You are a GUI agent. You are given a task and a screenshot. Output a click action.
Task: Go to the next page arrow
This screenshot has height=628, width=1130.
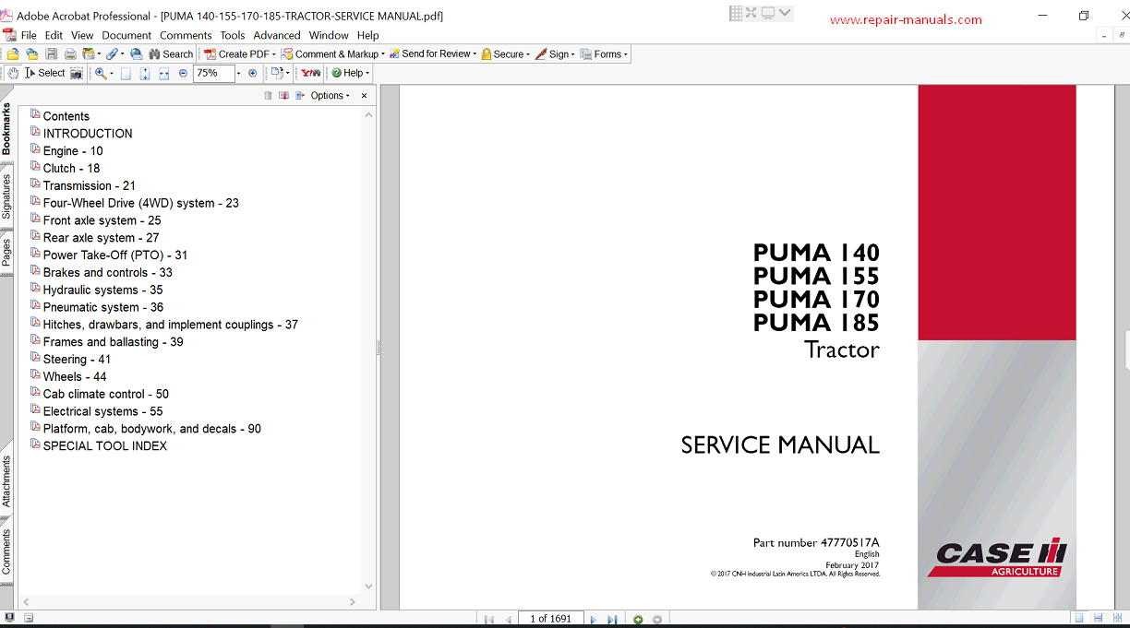(593, 620)
